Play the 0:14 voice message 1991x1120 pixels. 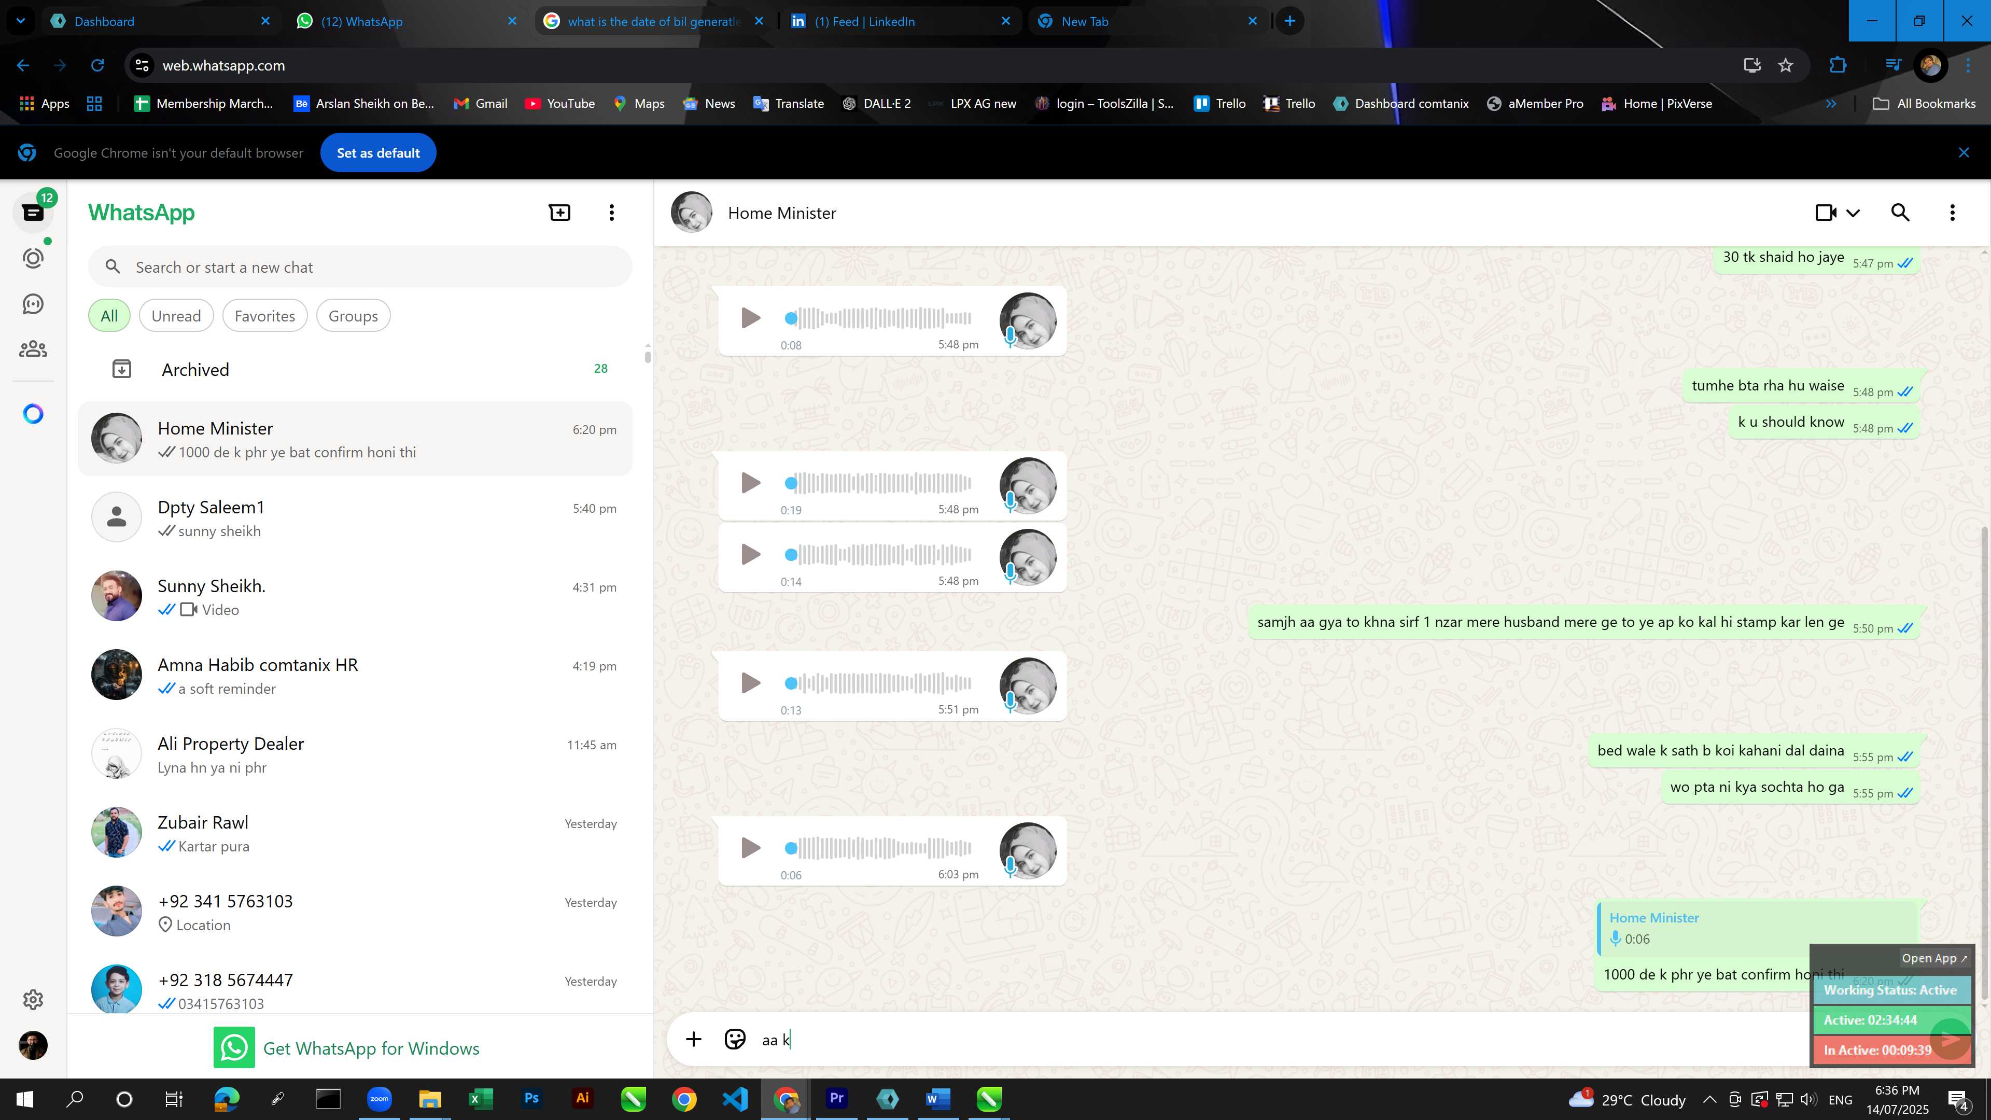click(x=750, y=554)
